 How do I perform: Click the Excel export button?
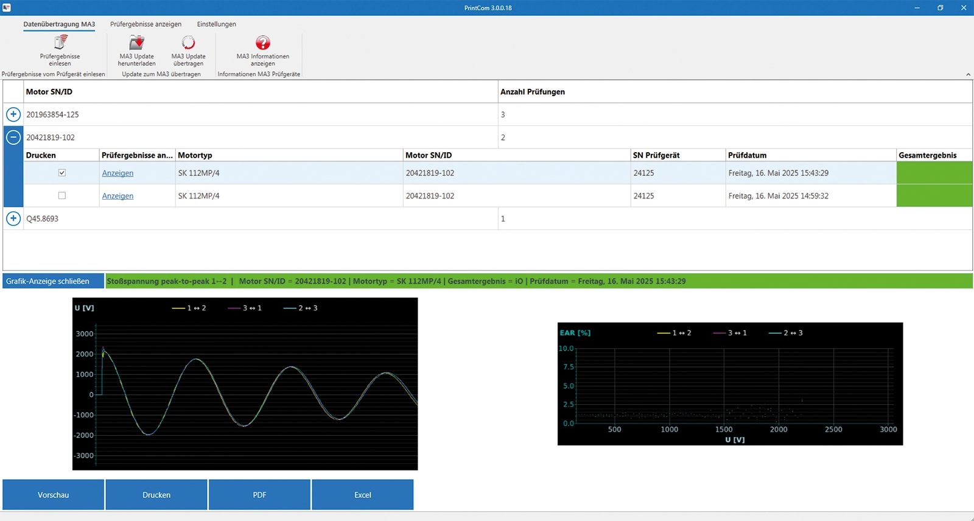tap(363, 495)
